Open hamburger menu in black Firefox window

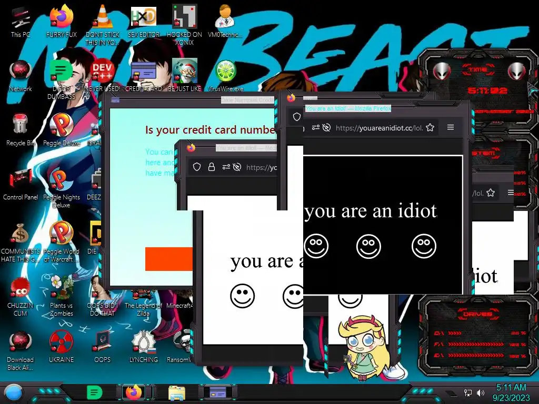coord(451,127)
